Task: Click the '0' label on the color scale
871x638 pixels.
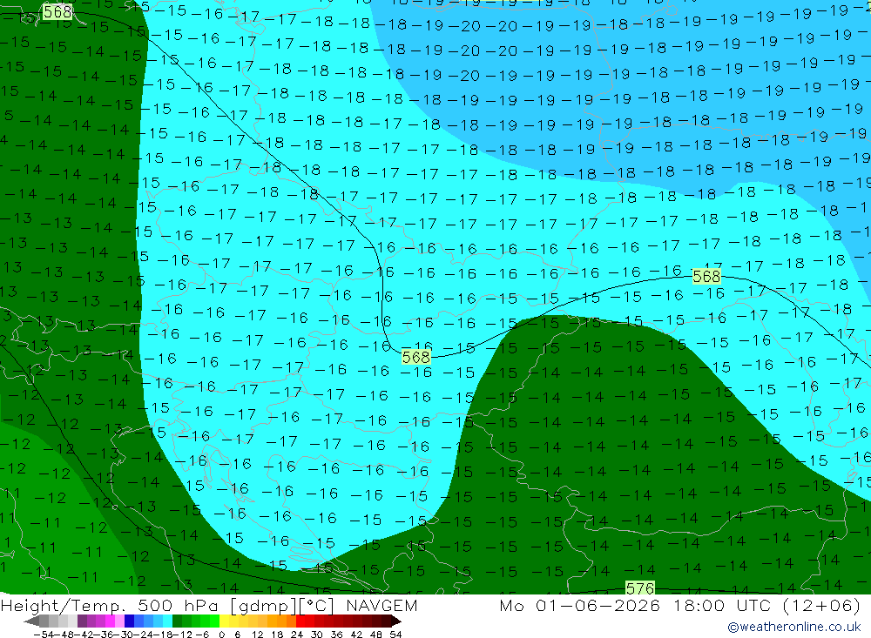Action: [221, 635]
